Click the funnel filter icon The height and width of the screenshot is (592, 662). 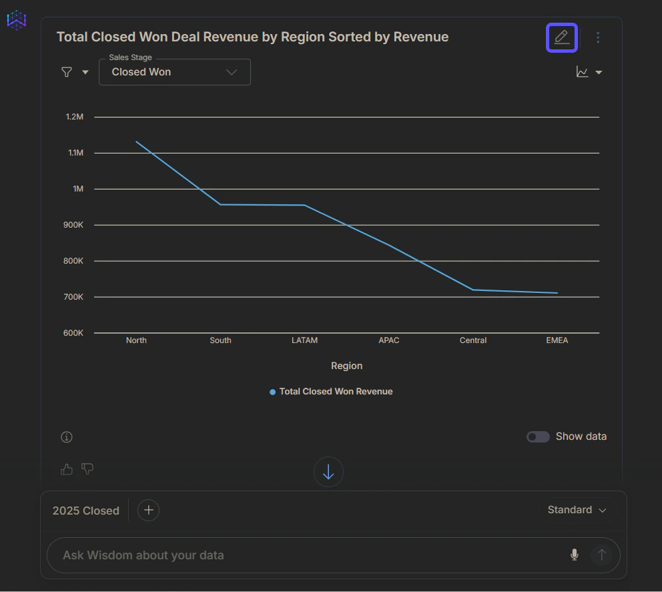pyautogui.click(x=67, y=72)
